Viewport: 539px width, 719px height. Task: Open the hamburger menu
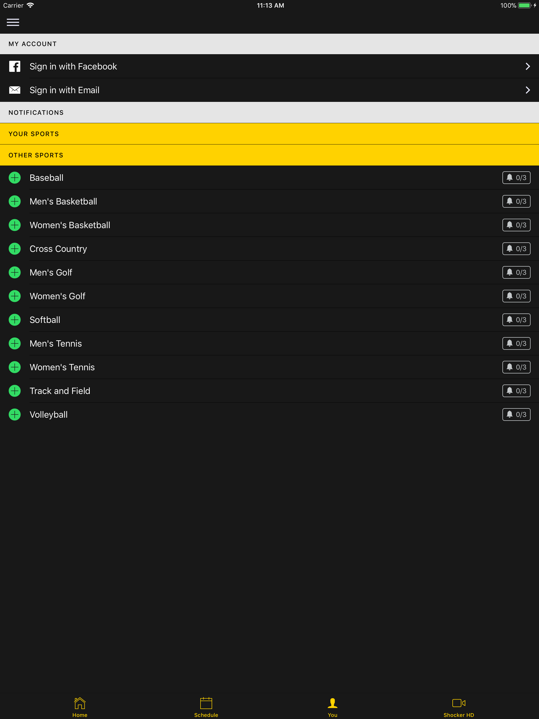(13, 22)
